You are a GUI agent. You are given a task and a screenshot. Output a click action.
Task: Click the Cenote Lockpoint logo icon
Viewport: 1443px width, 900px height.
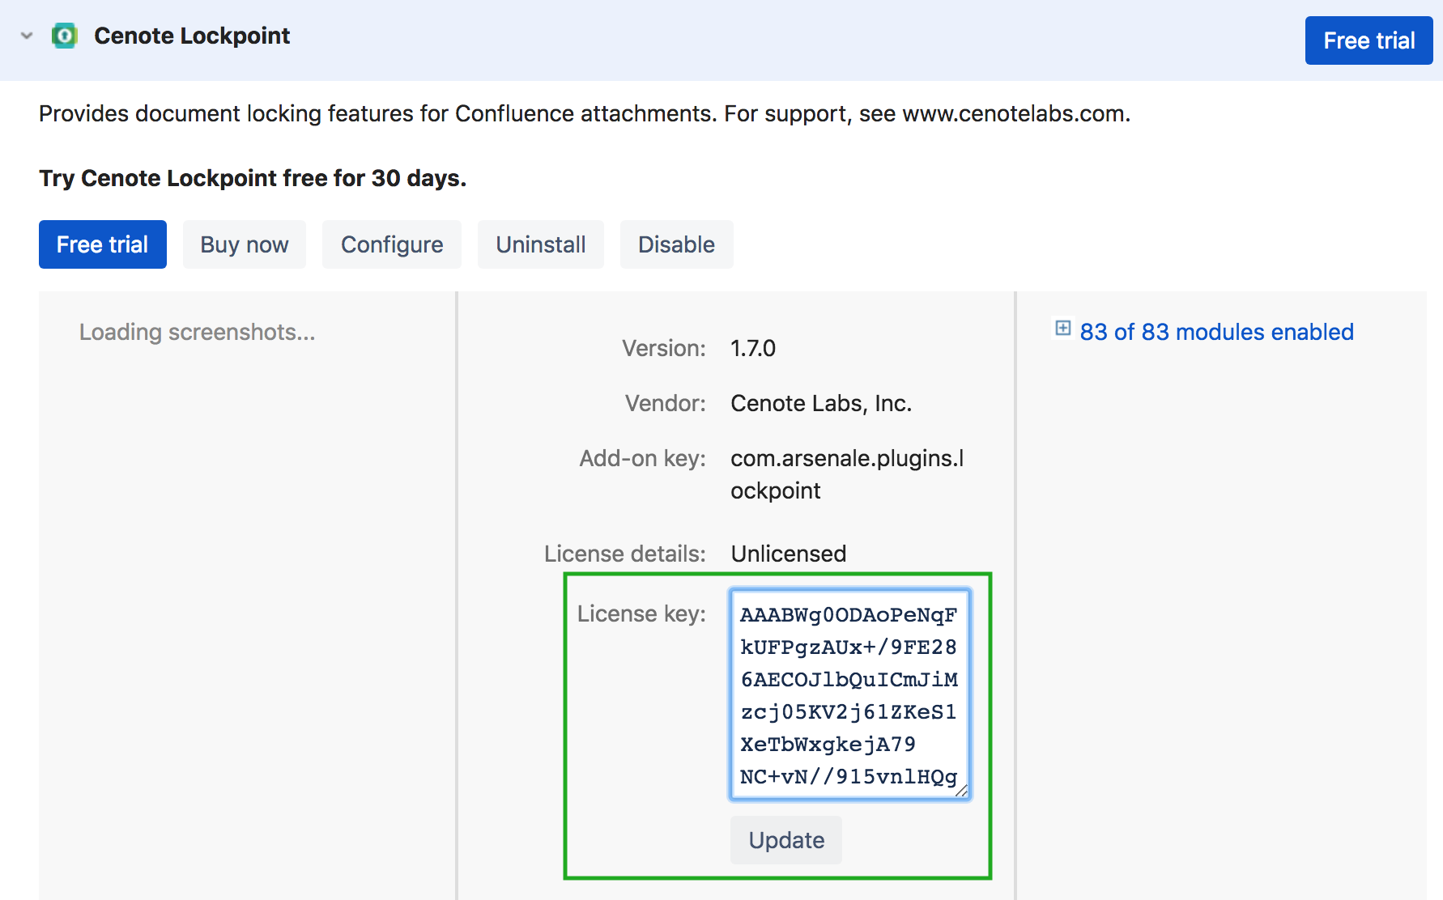point(64,36)
